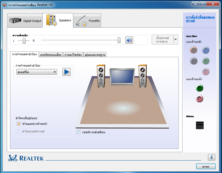Open the information button
The height and width of the screenshot is (173, 222).
coord(211,157)
